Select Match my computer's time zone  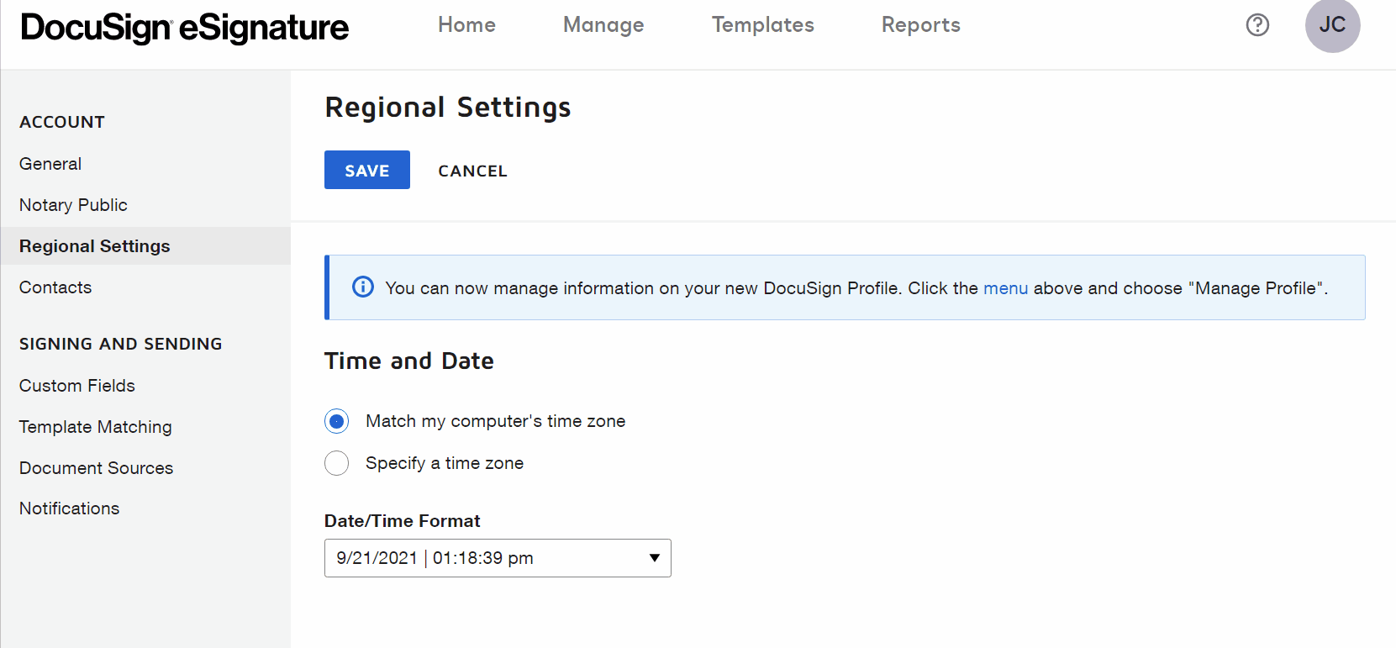(337, 421)
